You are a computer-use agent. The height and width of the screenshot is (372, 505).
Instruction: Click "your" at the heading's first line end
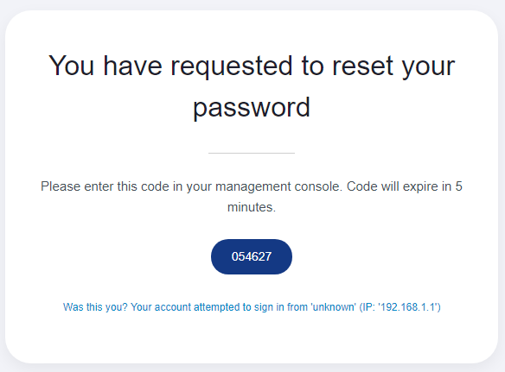(x=429, y=66)
